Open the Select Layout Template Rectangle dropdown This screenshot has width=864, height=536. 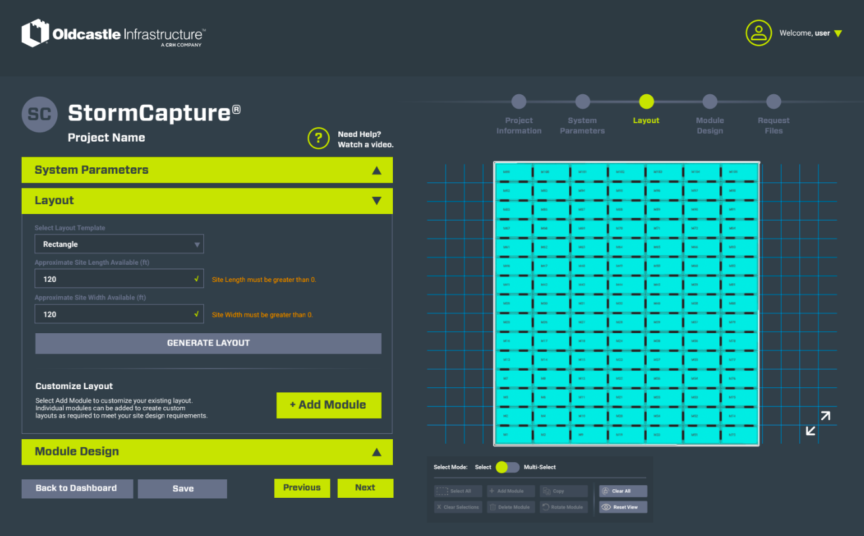[119, 244]
